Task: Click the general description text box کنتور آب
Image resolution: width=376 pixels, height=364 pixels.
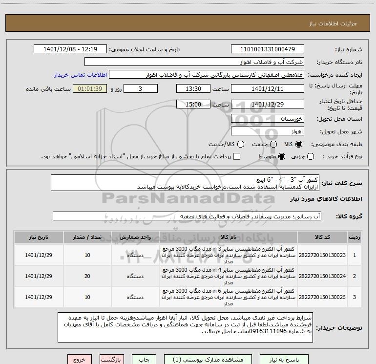Action: (185, 183)
